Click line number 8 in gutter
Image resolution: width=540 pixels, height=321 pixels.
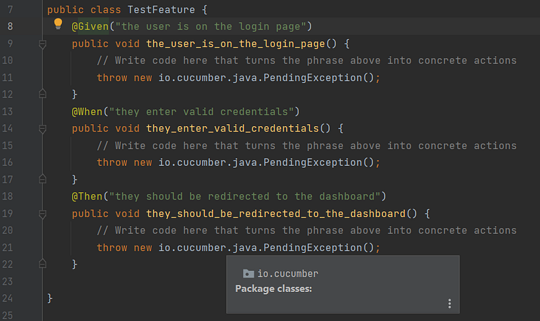tap(10, 26)
